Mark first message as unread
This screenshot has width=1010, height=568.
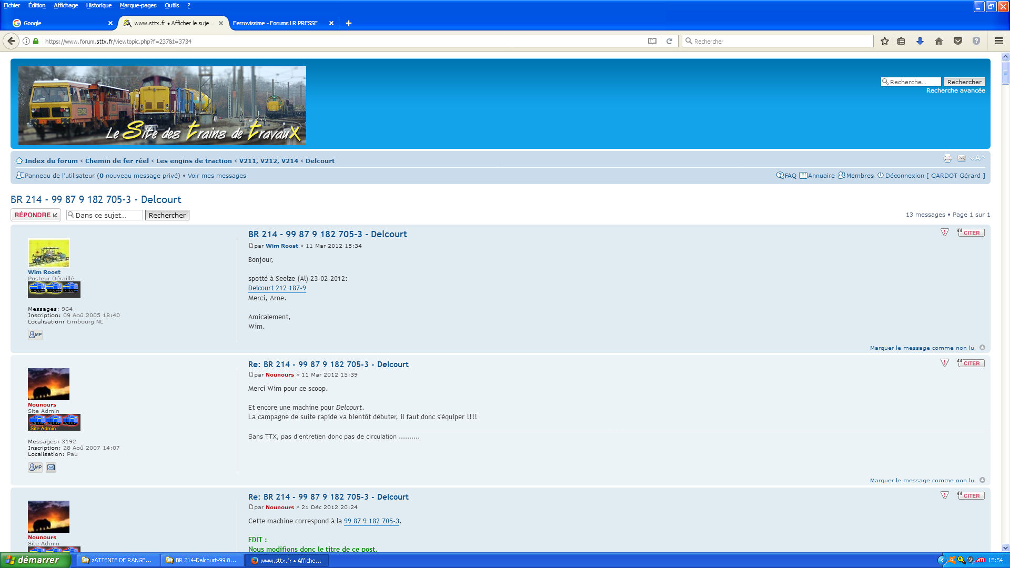coord(922,348)
